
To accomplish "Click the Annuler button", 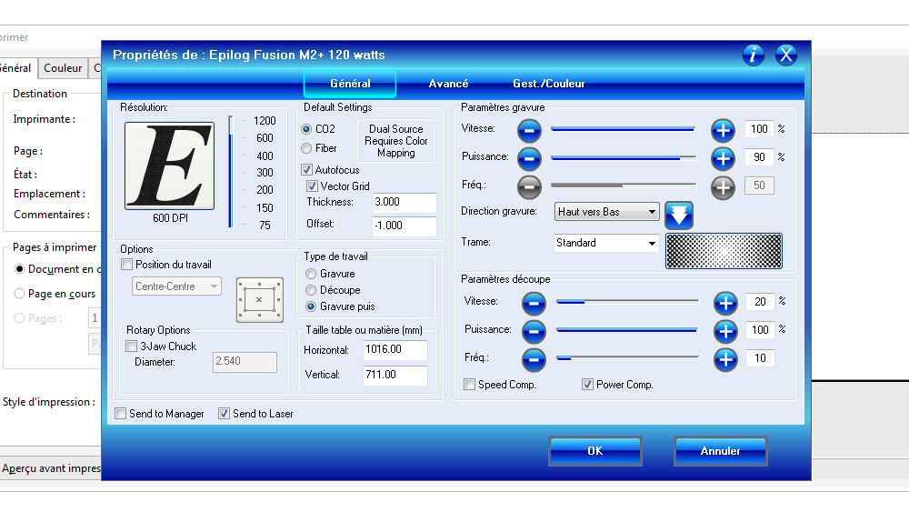I will coord(720,451).
